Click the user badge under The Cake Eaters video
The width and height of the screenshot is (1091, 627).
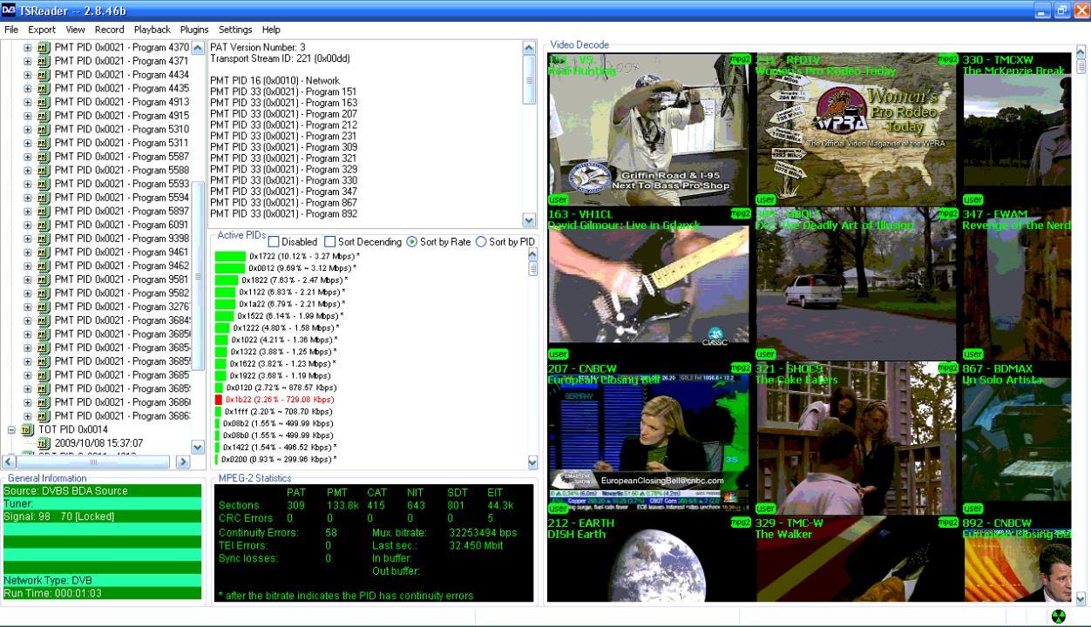[765, 509]
